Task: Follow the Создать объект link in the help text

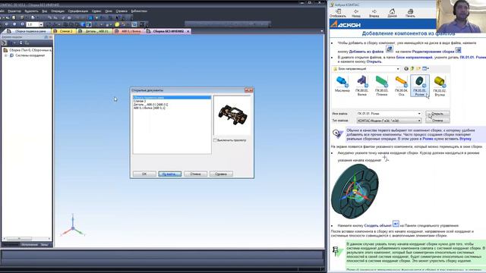Action: (378, 226)
